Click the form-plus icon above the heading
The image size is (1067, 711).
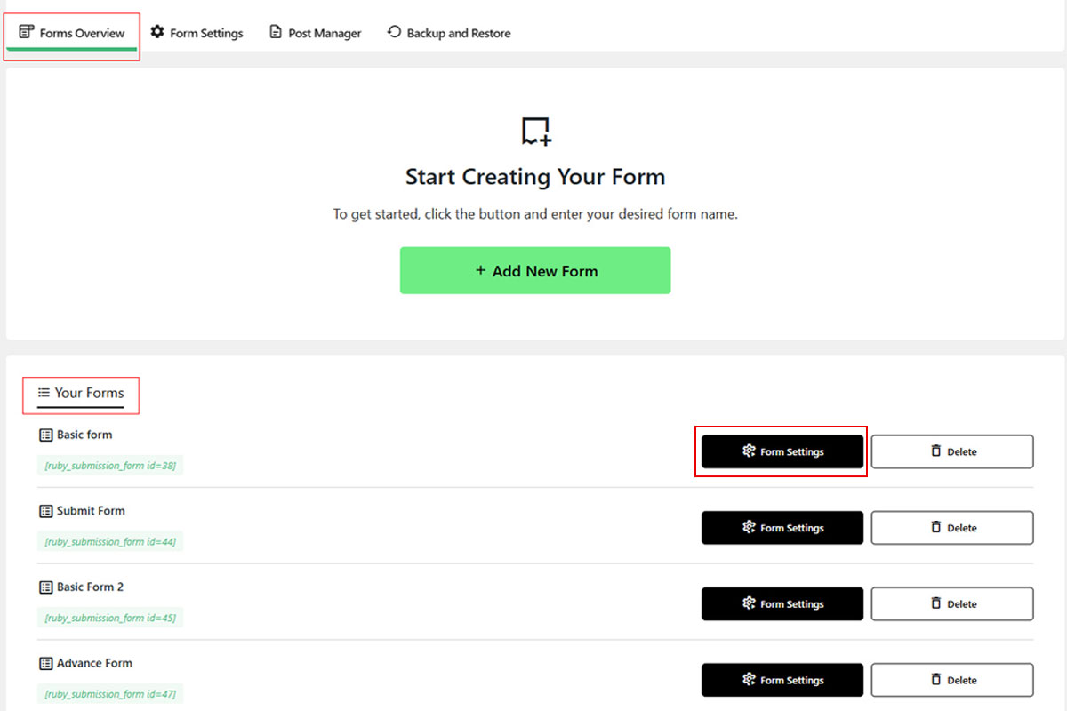click(x=536, y=132)
